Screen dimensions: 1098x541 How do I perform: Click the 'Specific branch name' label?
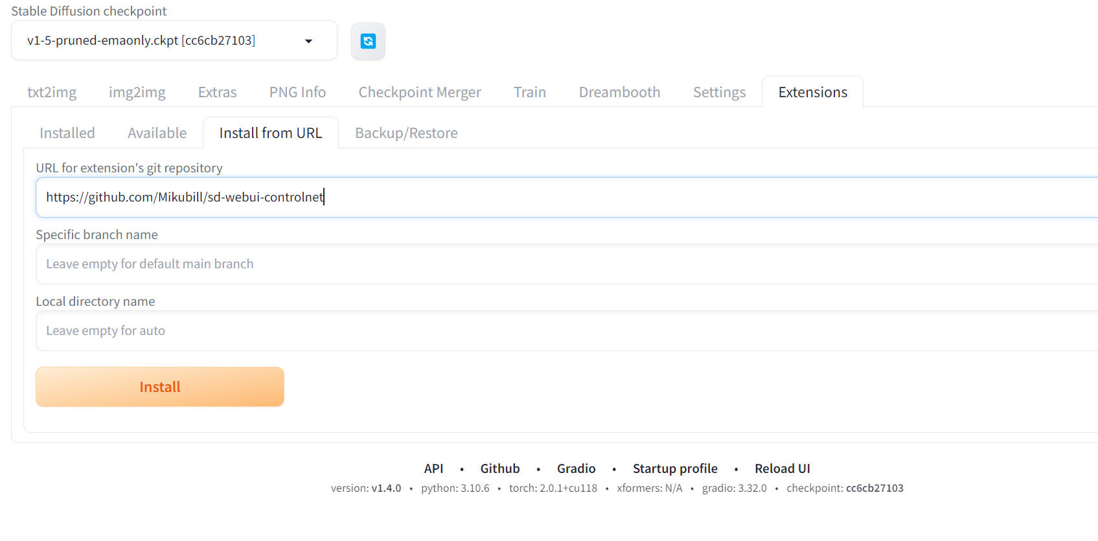97,235
